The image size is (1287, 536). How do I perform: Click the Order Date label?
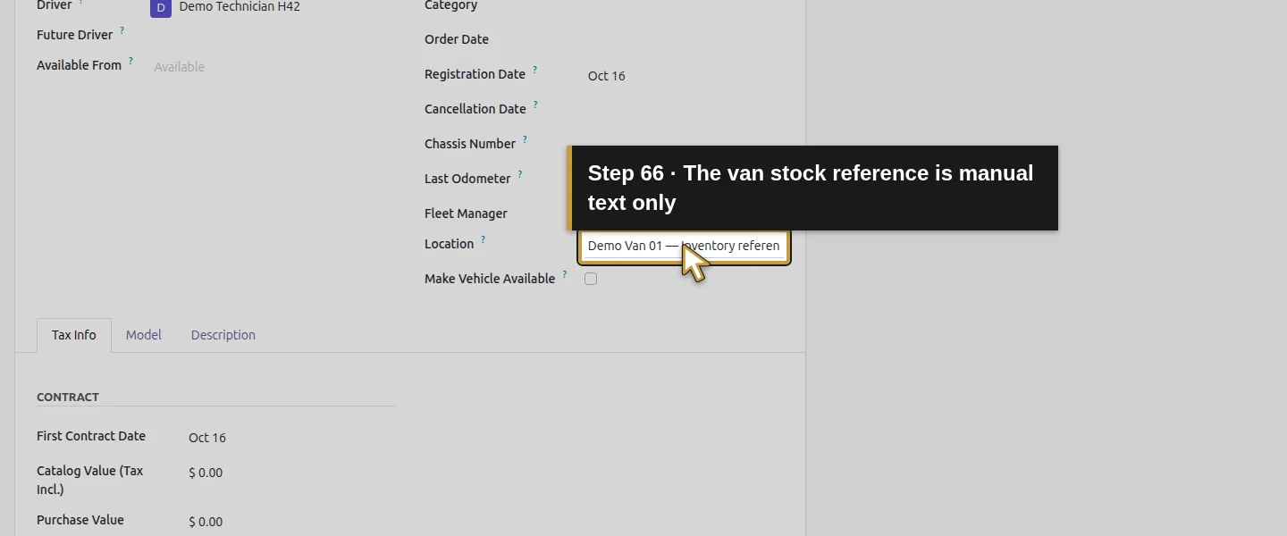[457, 39]
